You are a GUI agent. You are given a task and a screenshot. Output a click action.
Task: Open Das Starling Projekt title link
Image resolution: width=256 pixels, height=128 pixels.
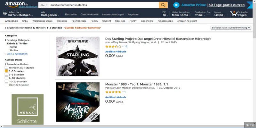pyautogui.click(x=158, y=39)
